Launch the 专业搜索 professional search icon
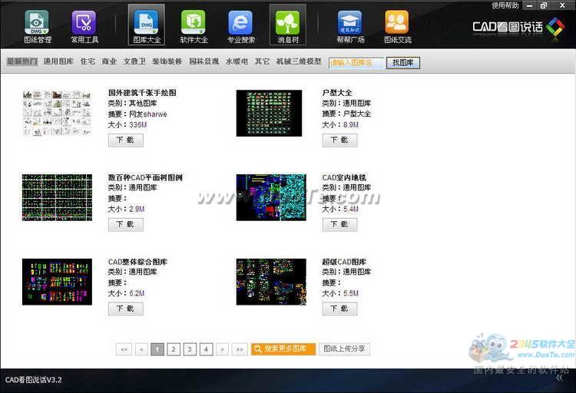Viewport: 576px width, 393px height. click(241, 26)
